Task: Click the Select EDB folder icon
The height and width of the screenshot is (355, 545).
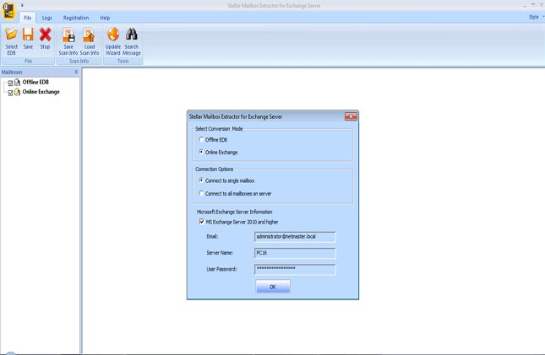Action: point(11,35)
